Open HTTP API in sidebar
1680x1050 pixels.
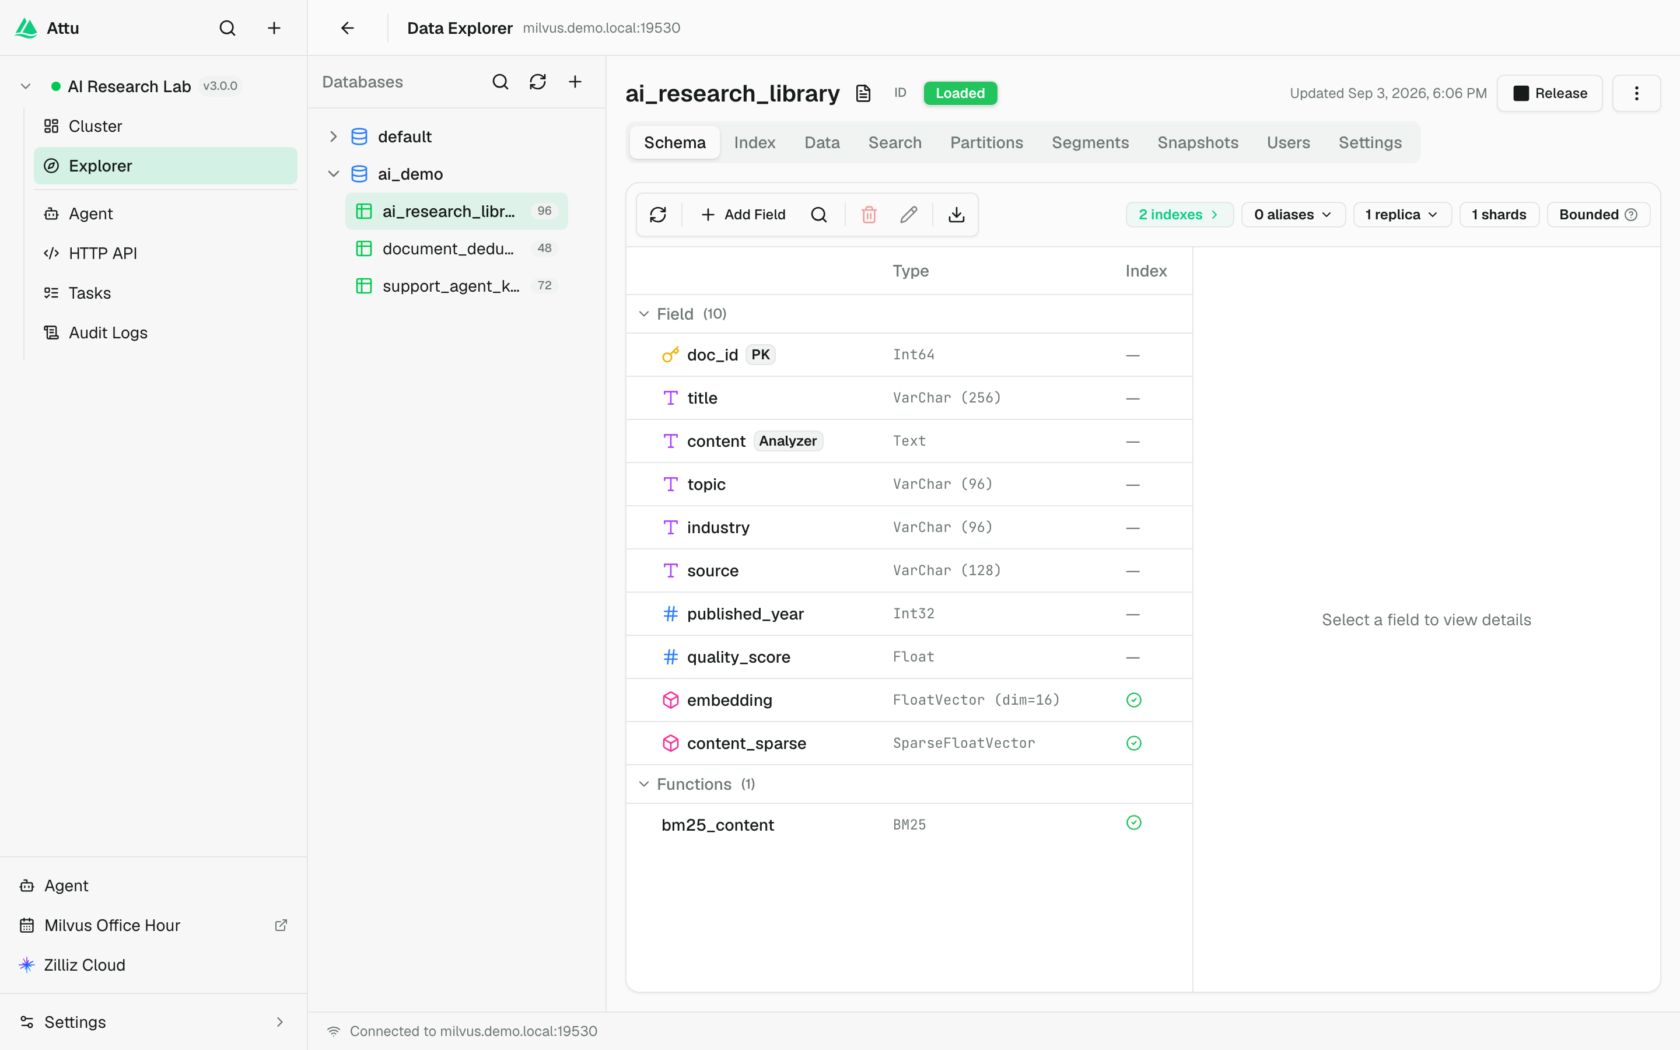click(165, 254)
